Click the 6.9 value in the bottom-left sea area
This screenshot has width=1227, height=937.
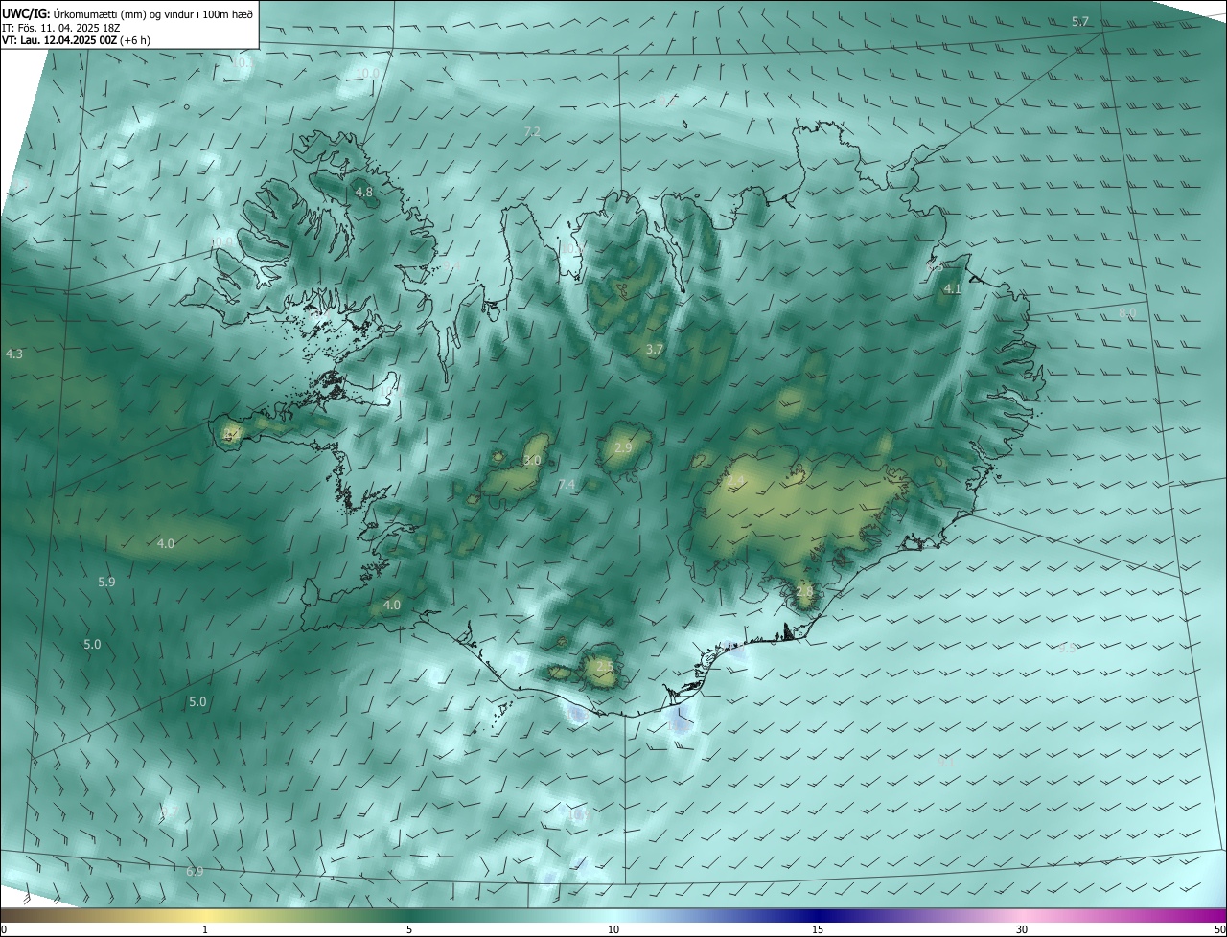tap(195, 871)
